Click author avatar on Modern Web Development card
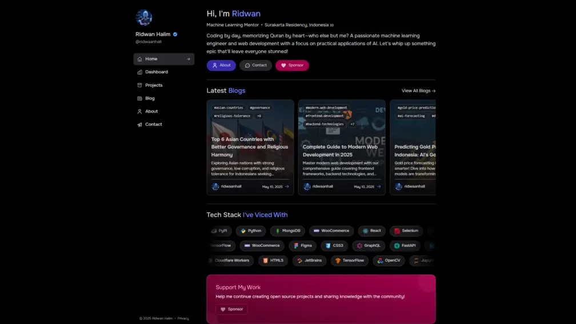 pyautogui.click(x=307, y=187)
